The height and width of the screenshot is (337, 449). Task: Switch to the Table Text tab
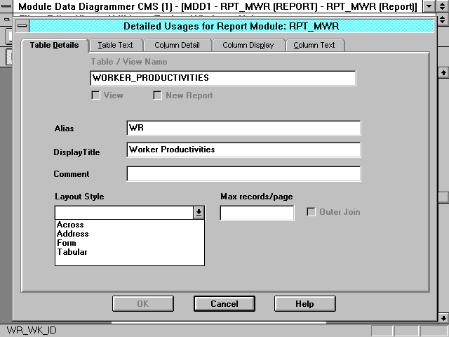(115, 45)
